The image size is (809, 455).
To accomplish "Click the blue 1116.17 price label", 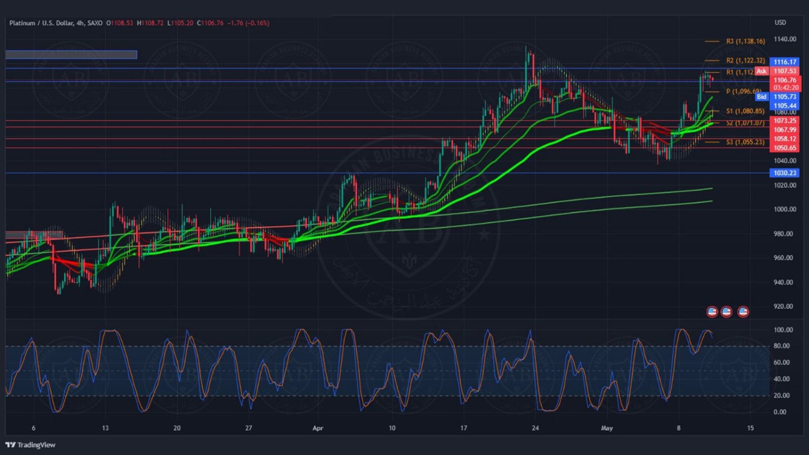I will tap(785, 62).
